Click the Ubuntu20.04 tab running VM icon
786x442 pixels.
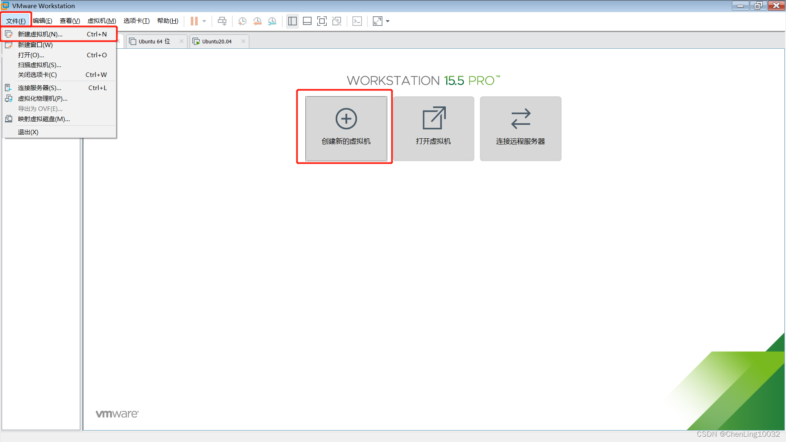coord(196,41)
